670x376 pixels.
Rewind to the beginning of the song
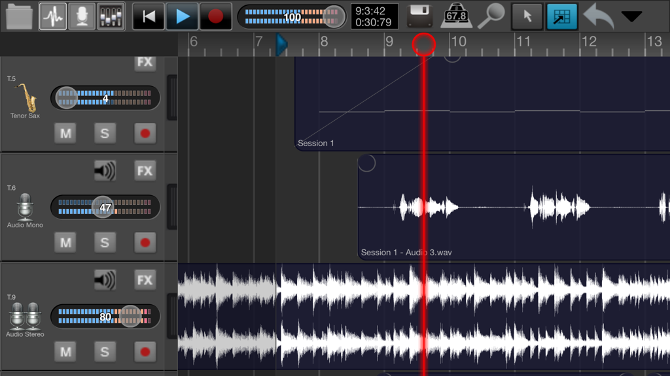click(x=148, y=16)
